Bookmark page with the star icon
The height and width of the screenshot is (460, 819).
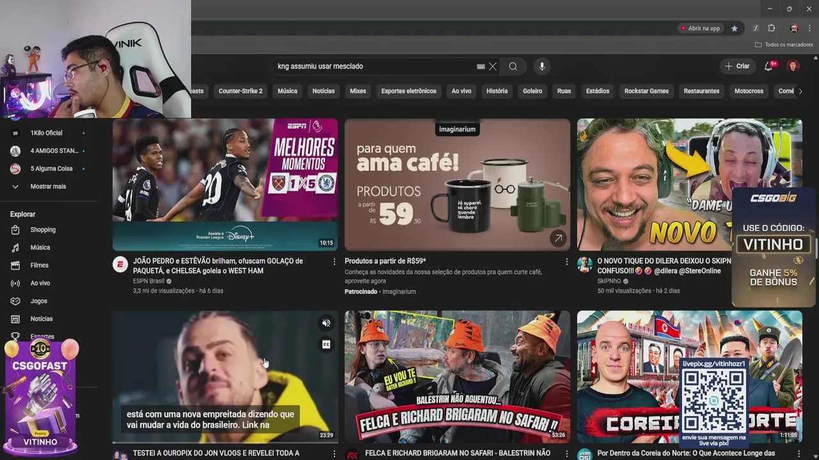(x=735, y=28)
